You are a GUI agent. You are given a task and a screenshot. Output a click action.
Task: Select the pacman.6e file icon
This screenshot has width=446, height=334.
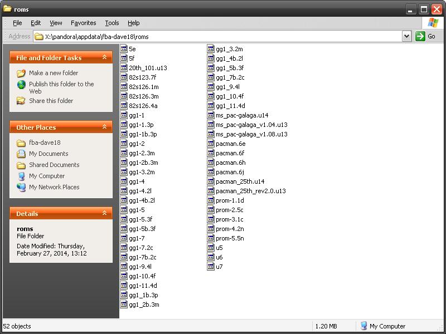(211, 144)
